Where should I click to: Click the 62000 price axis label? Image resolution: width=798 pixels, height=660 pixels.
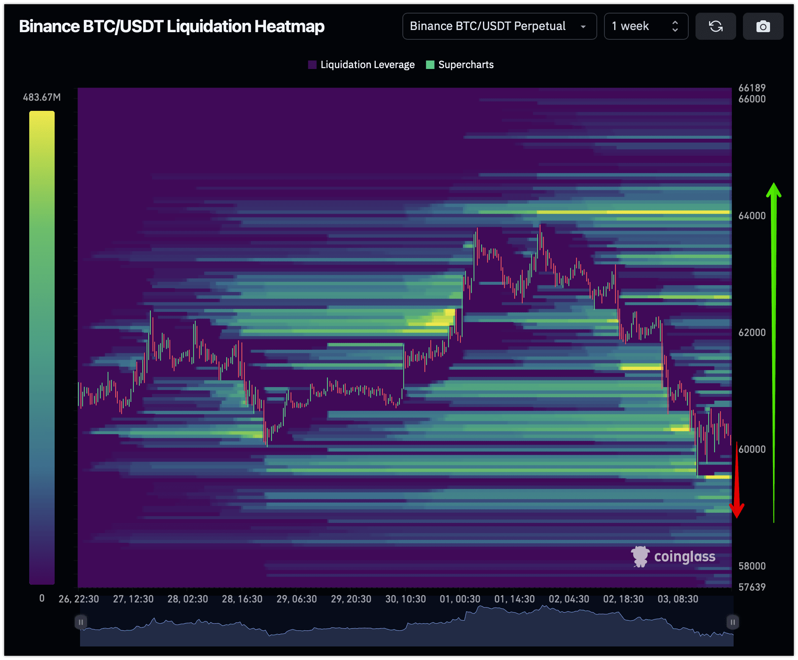tap(752, 333)
